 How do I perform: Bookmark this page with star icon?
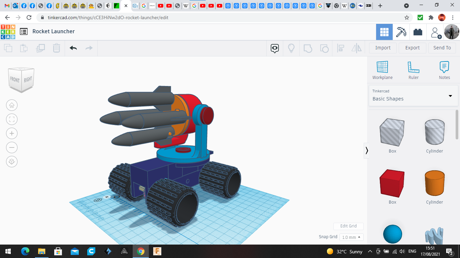pos(407,17)
